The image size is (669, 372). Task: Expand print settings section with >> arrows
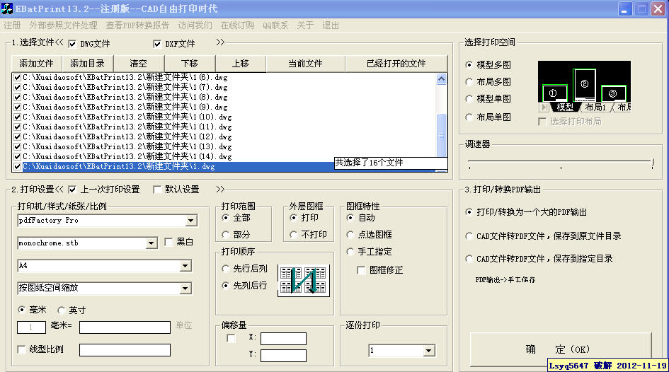coord(220,190)
